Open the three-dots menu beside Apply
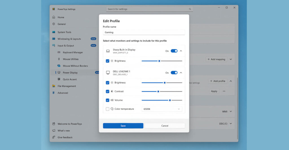Image resolution: width=289 pixels, height=150 pixels. point(224,91)
